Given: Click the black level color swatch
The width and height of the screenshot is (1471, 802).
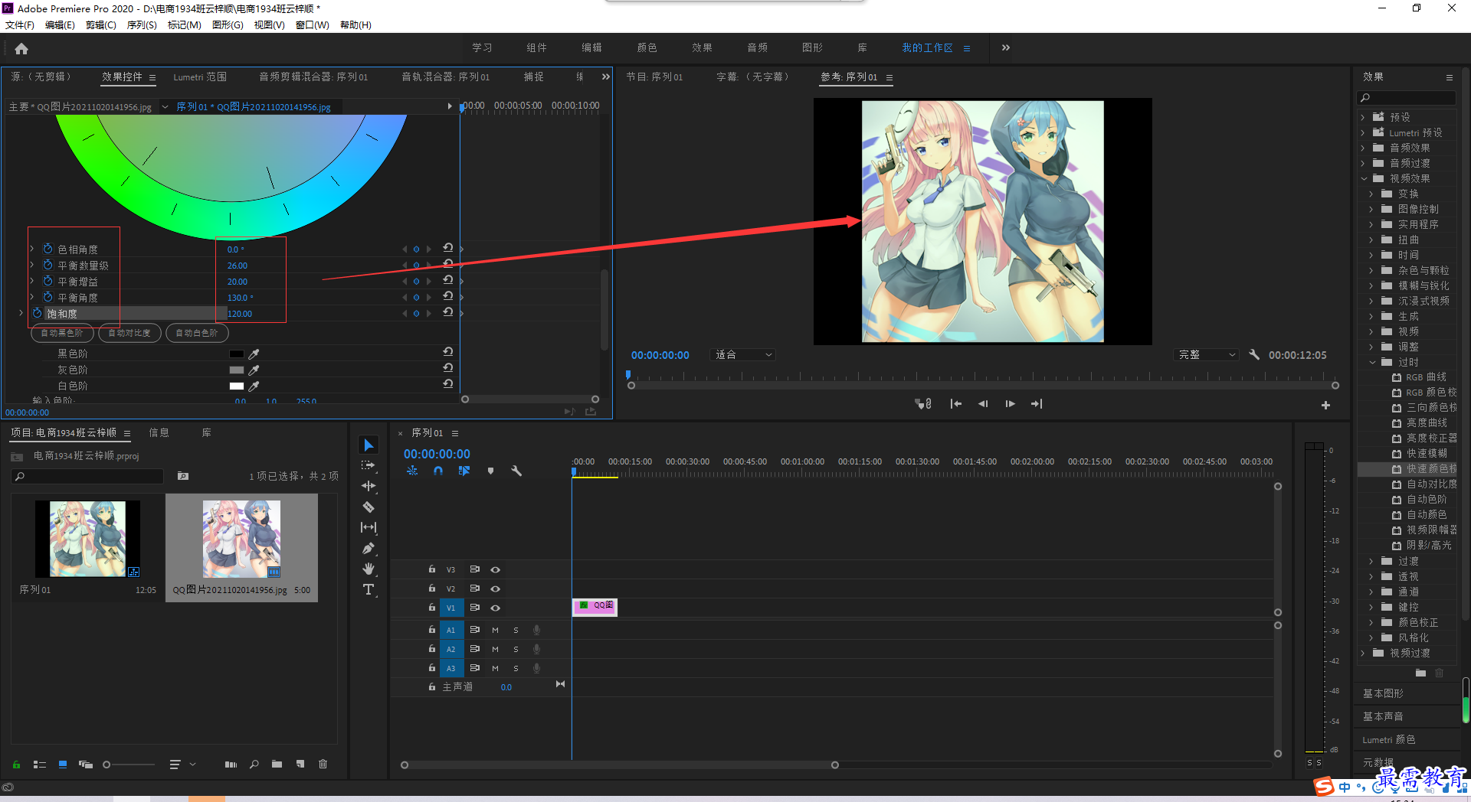Looking at the screenshot, I should 237,354.
